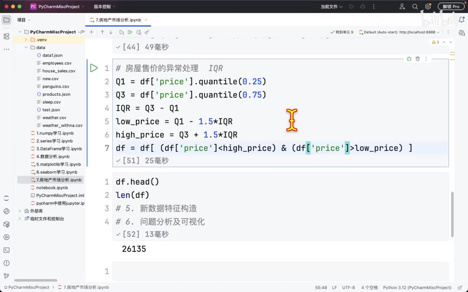Open the Structure tool window icon
468x292 pixels.
pyautogui.click(x=6, y=36)
